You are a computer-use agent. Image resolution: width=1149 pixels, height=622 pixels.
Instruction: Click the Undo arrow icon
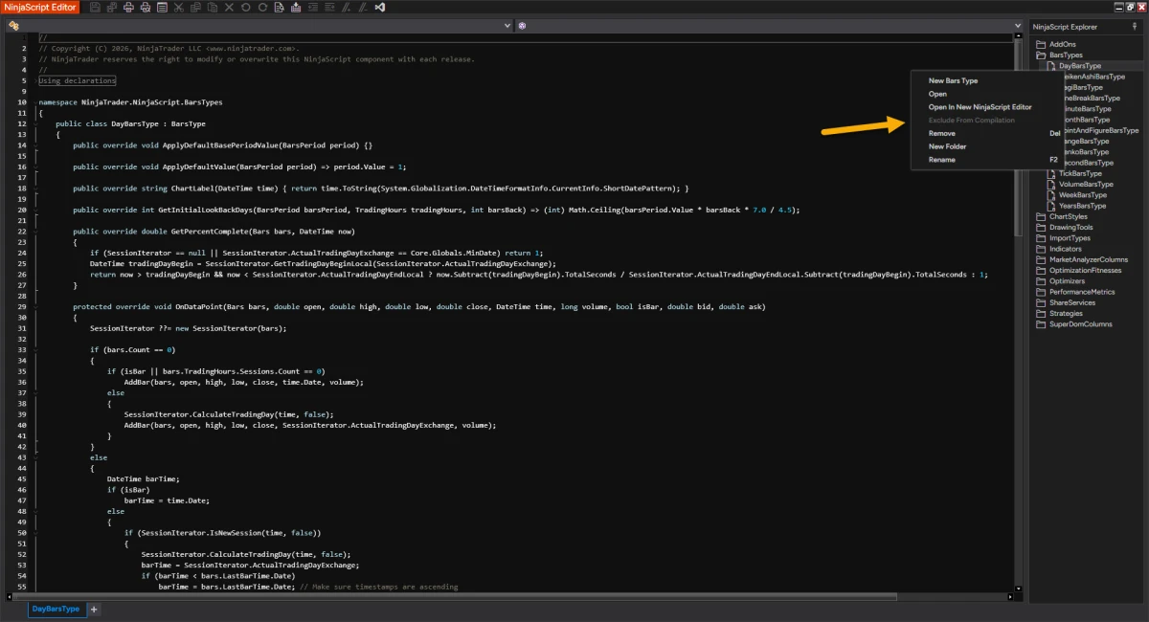[x=245, y=7]
